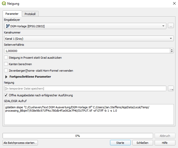
Task: Browse for input layer with ellipsis button
Action: click(171, 26)
